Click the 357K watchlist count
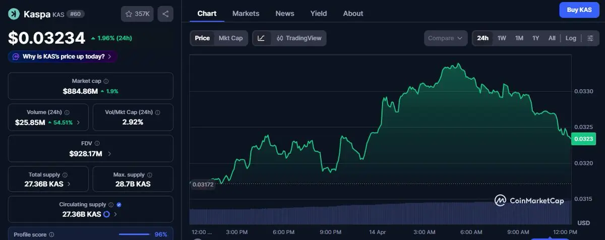This screenshot has height=240, width=605. click(x=142, y=14)
